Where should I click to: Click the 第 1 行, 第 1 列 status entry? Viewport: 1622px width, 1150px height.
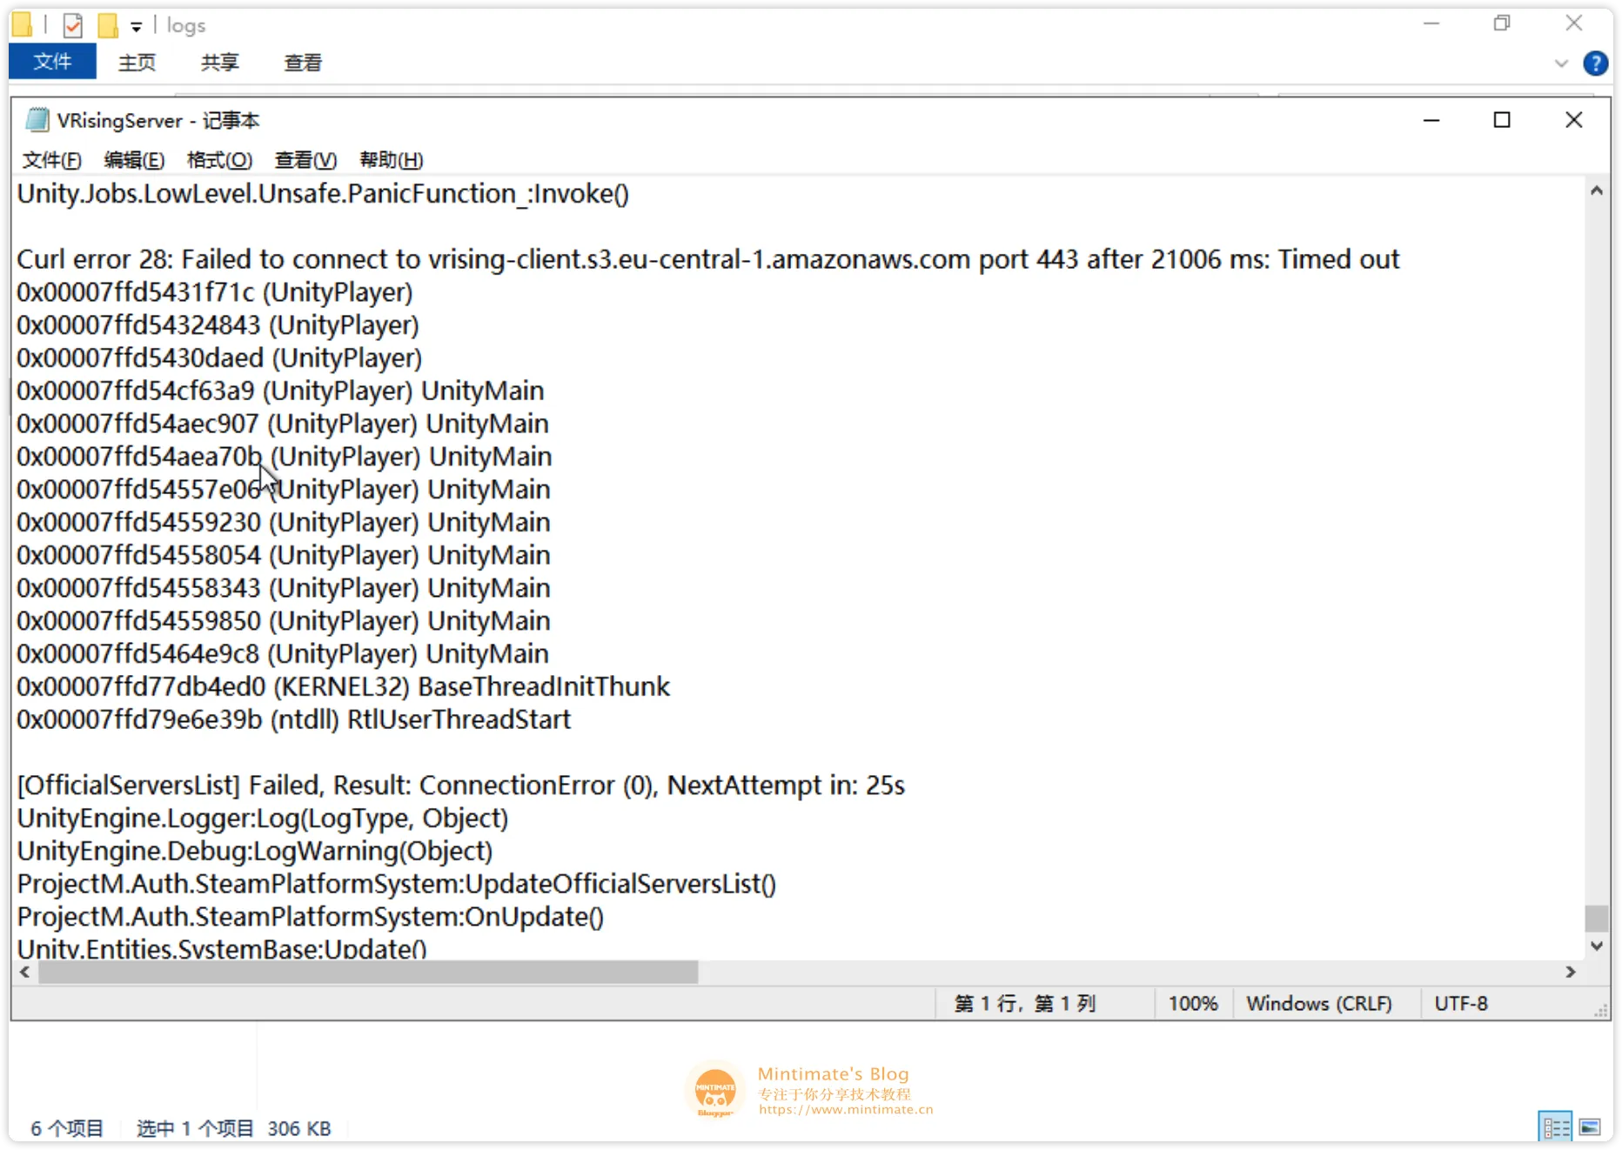(1025, 1004)
